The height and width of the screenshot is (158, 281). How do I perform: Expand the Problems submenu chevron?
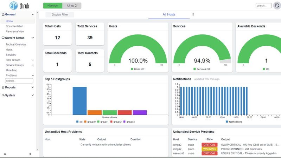[33, 75]
